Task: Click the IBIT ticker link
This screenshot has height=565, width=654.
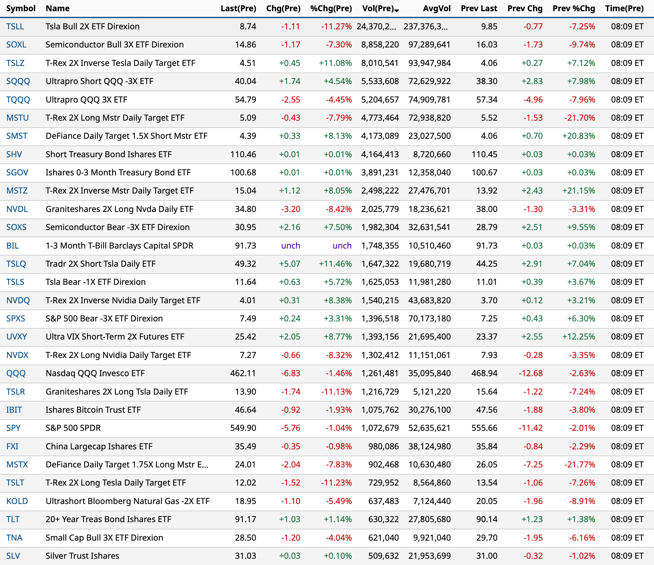Action: pyautogui.click(x=14, y=410)
